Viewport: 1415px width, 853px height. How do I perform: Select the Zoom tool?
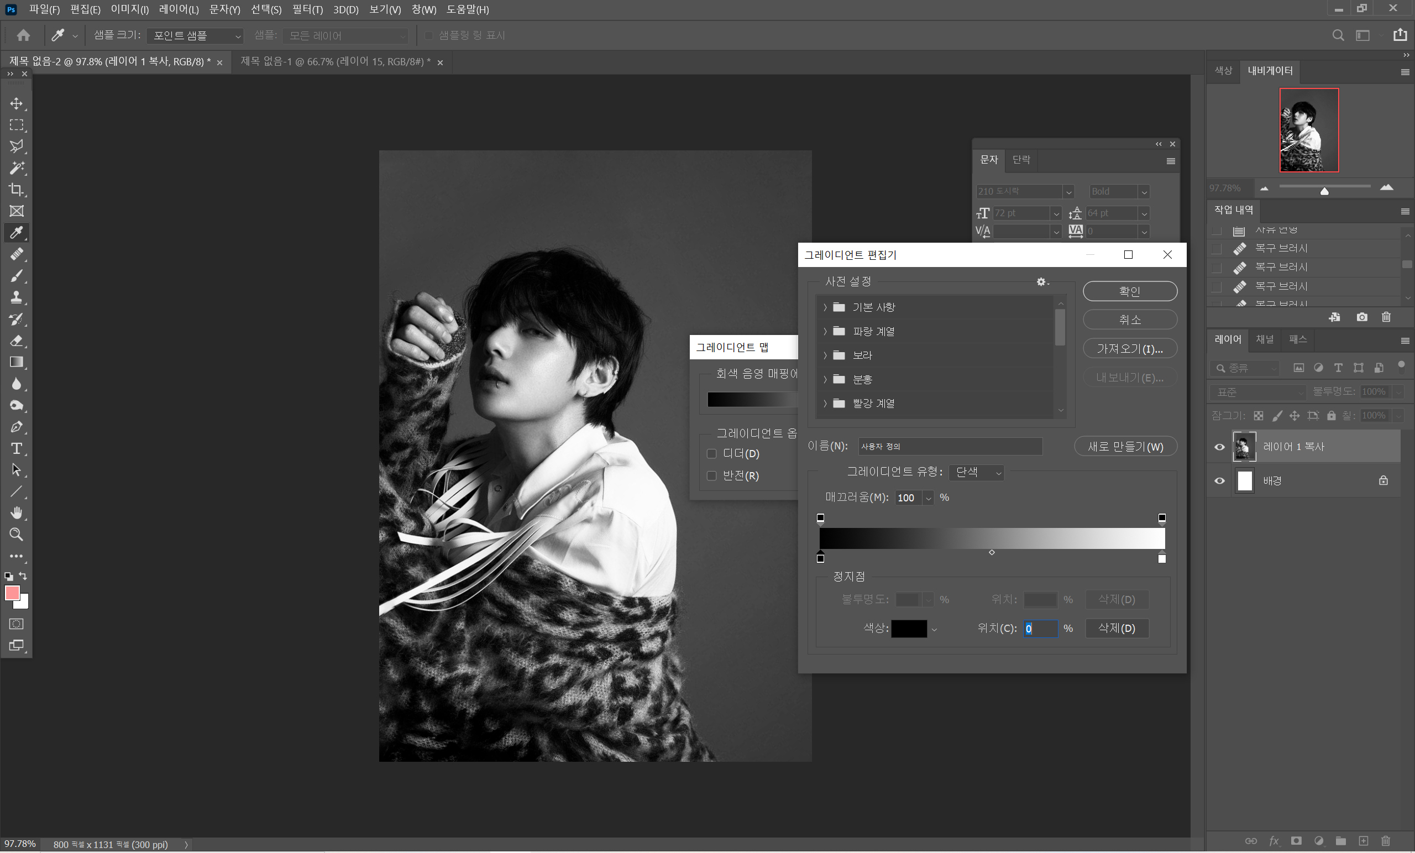(17, 535)
